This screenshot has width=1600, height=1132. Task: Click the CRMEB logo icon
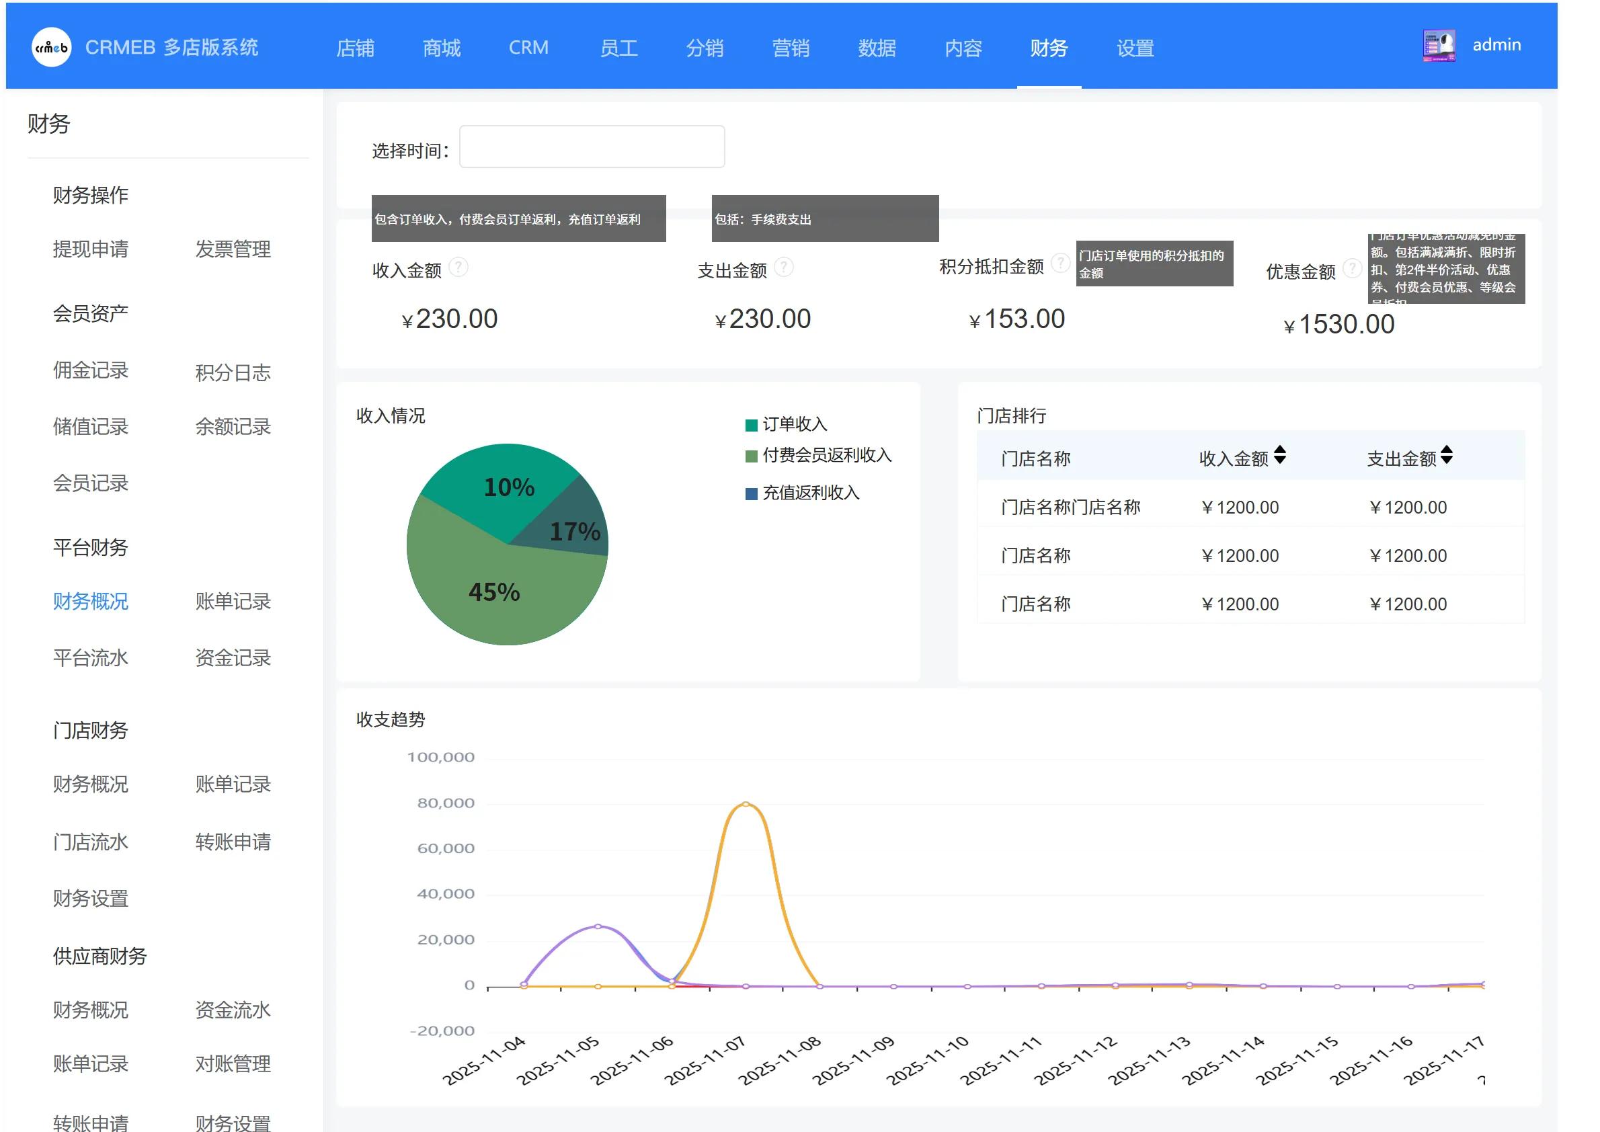[x=52, y=48]
